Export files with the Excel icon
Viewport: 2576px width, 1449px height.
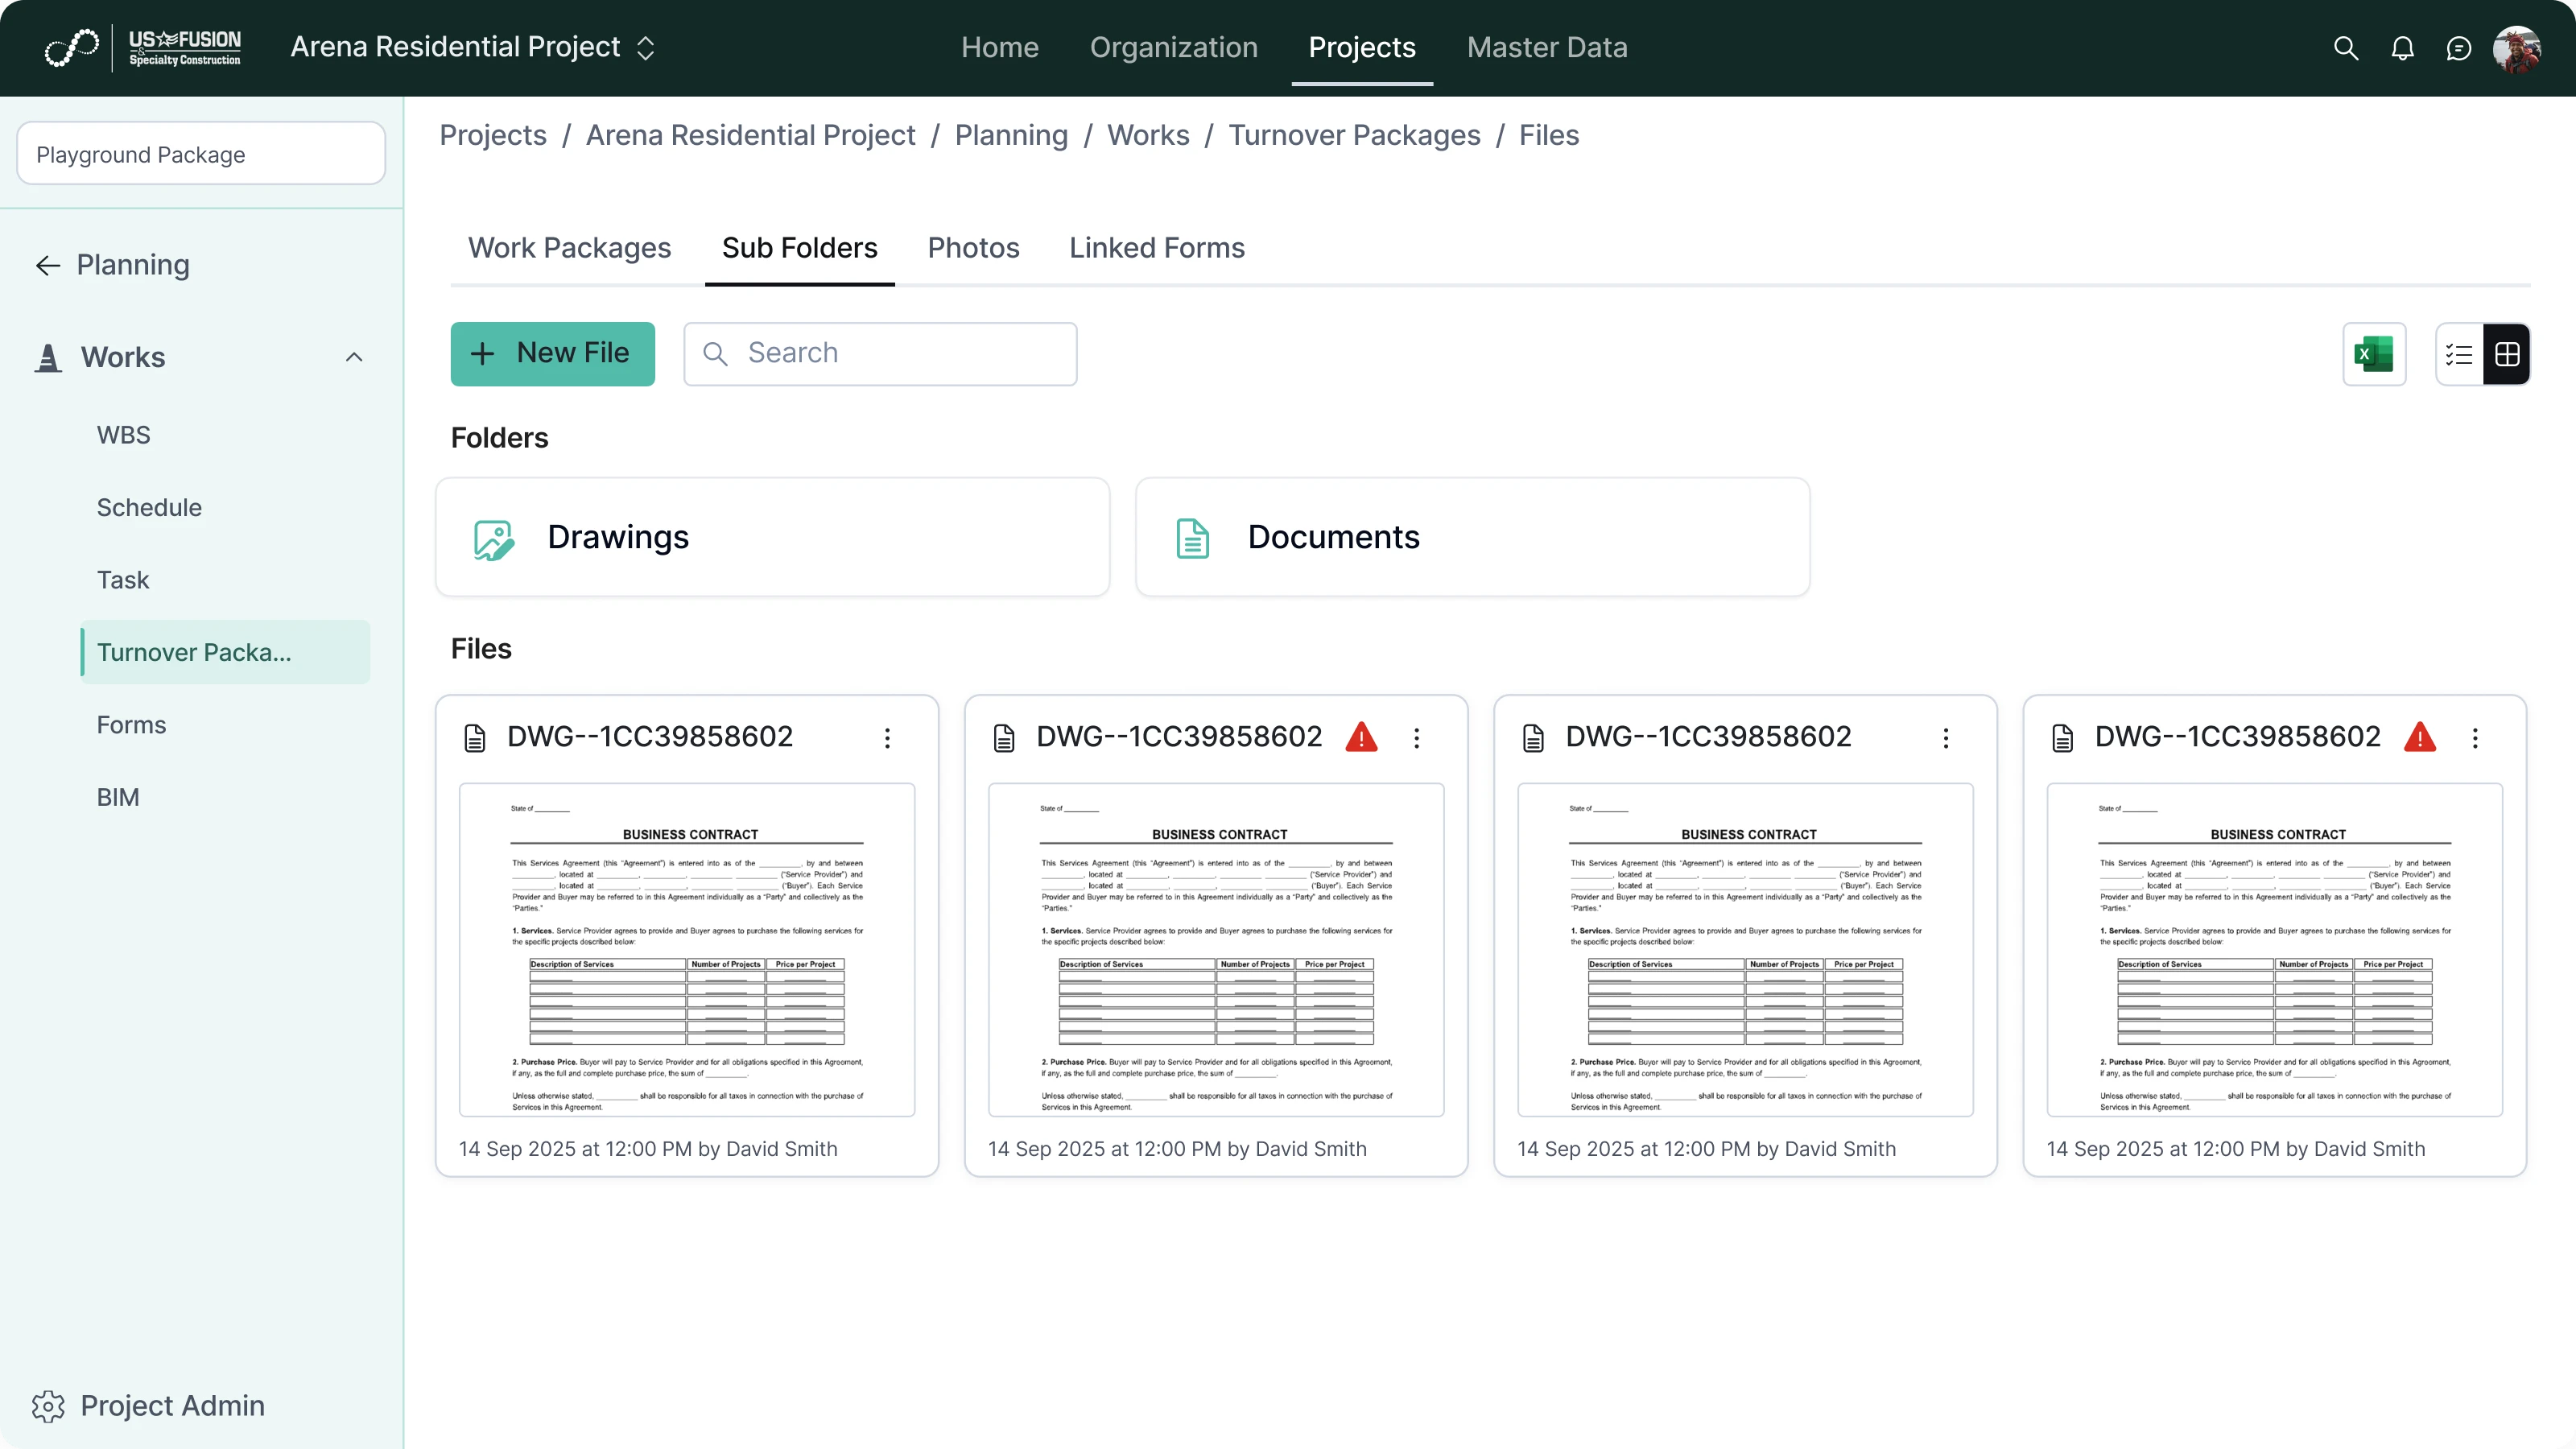[x=2373, y=354]
